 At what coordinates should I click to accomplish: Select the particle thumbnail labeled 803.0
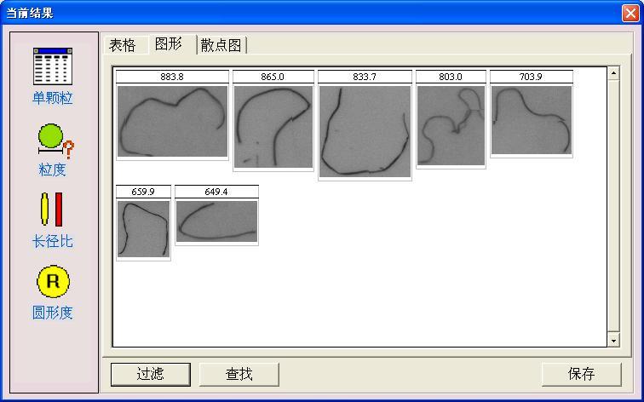pyautogui.click(x=451, y=125)
